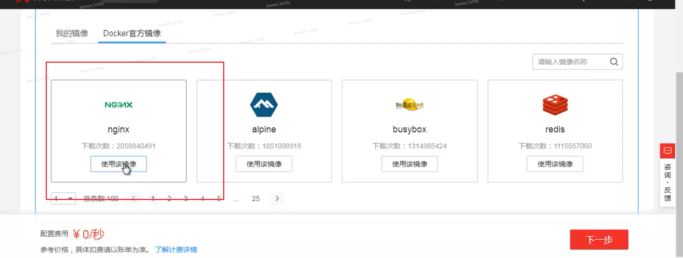The width and height of the screenshot is (683, 258).
Task: Click the ￥0/秒 price text
Action: [88, 234]
